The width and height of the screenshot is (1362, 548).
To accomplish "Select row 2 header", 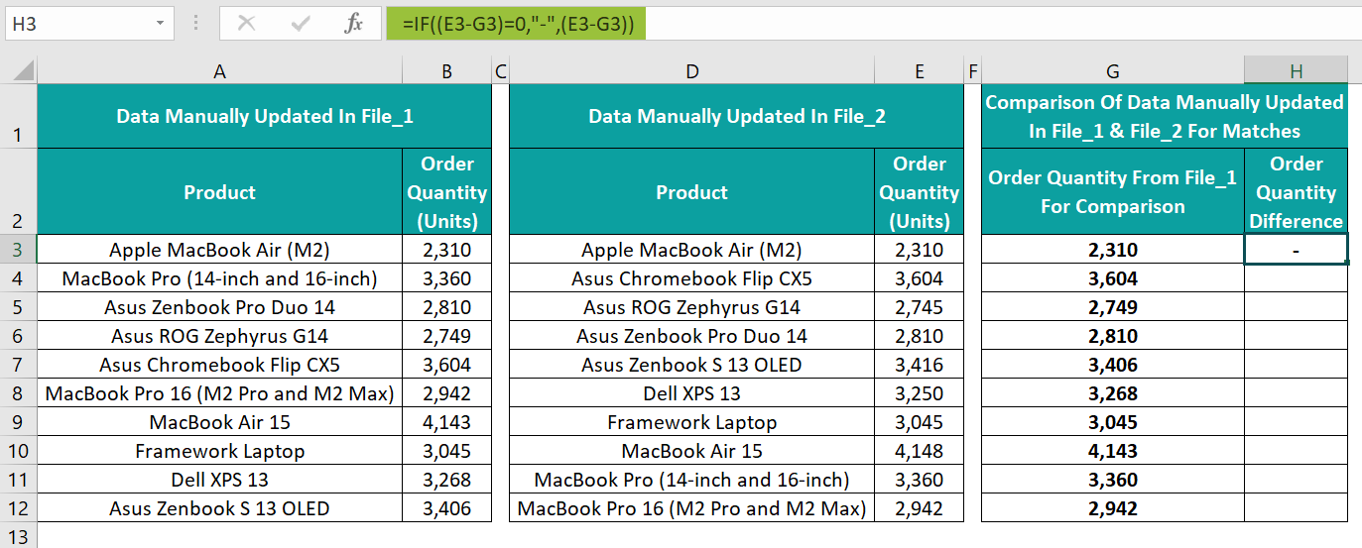I will point(19,191).
